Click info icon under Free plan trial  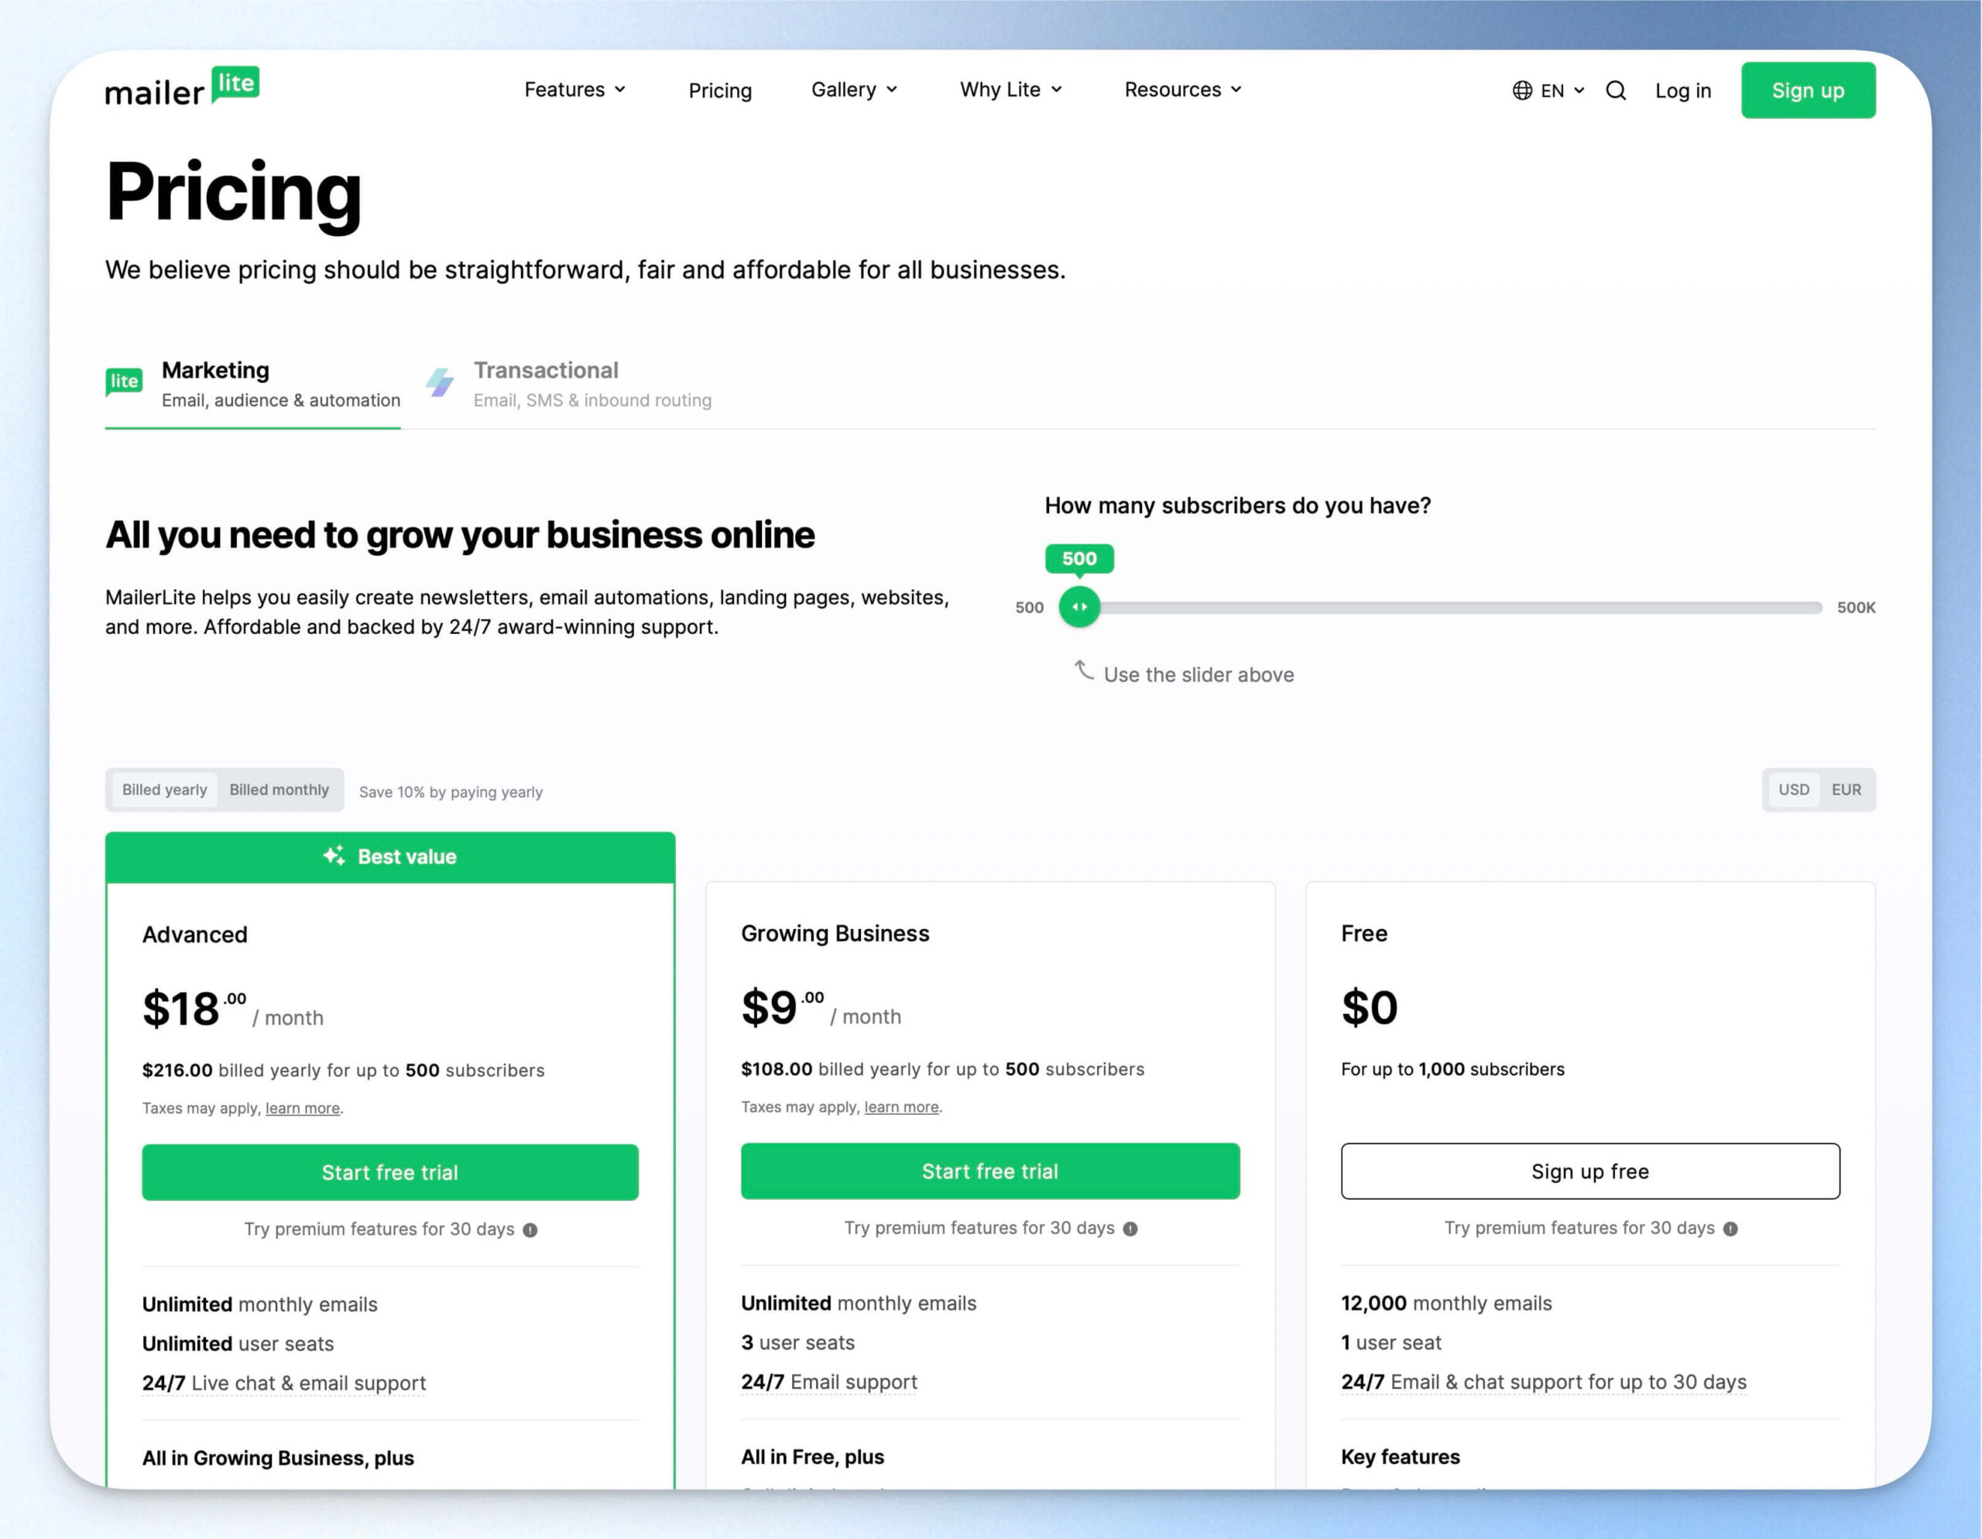point(1730,1229)
